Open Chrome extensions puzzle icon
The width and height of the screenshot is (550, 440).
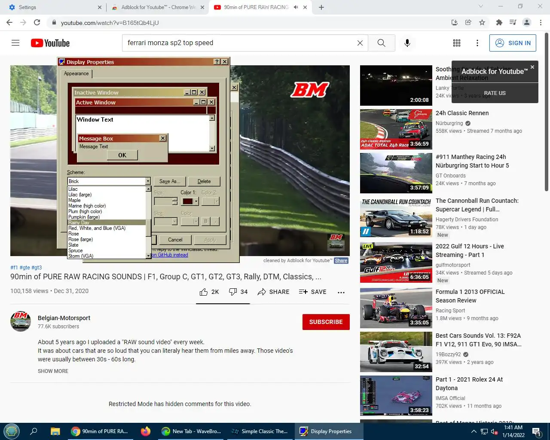point(499,22)
